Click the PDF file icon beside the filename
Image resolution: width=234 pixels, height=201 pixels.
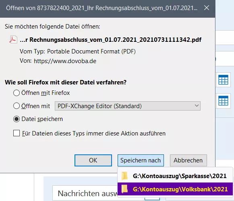[x=13, y=39]
